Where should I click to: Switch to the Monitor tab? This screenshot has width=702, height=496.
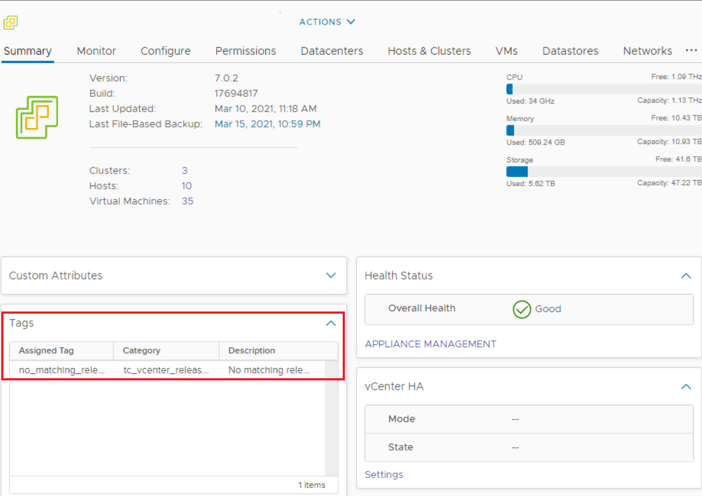click(96, 51)
